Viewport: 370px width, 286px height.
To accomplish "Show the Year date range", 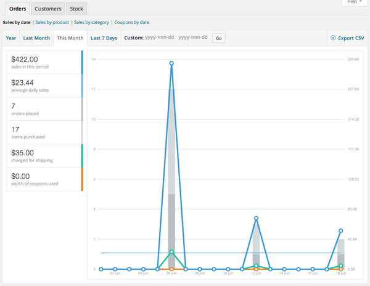I will [11, 38].
